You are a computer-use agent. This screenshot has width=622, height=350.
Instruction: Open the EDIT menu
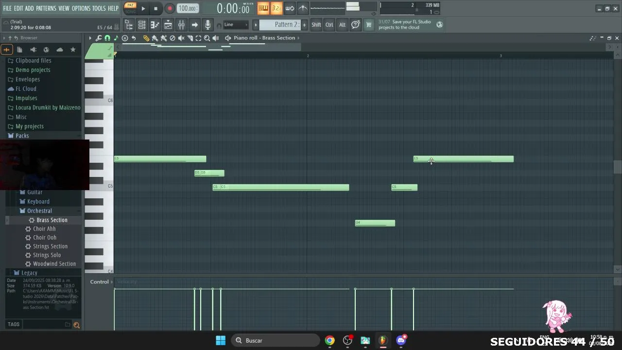pos(18,8)
